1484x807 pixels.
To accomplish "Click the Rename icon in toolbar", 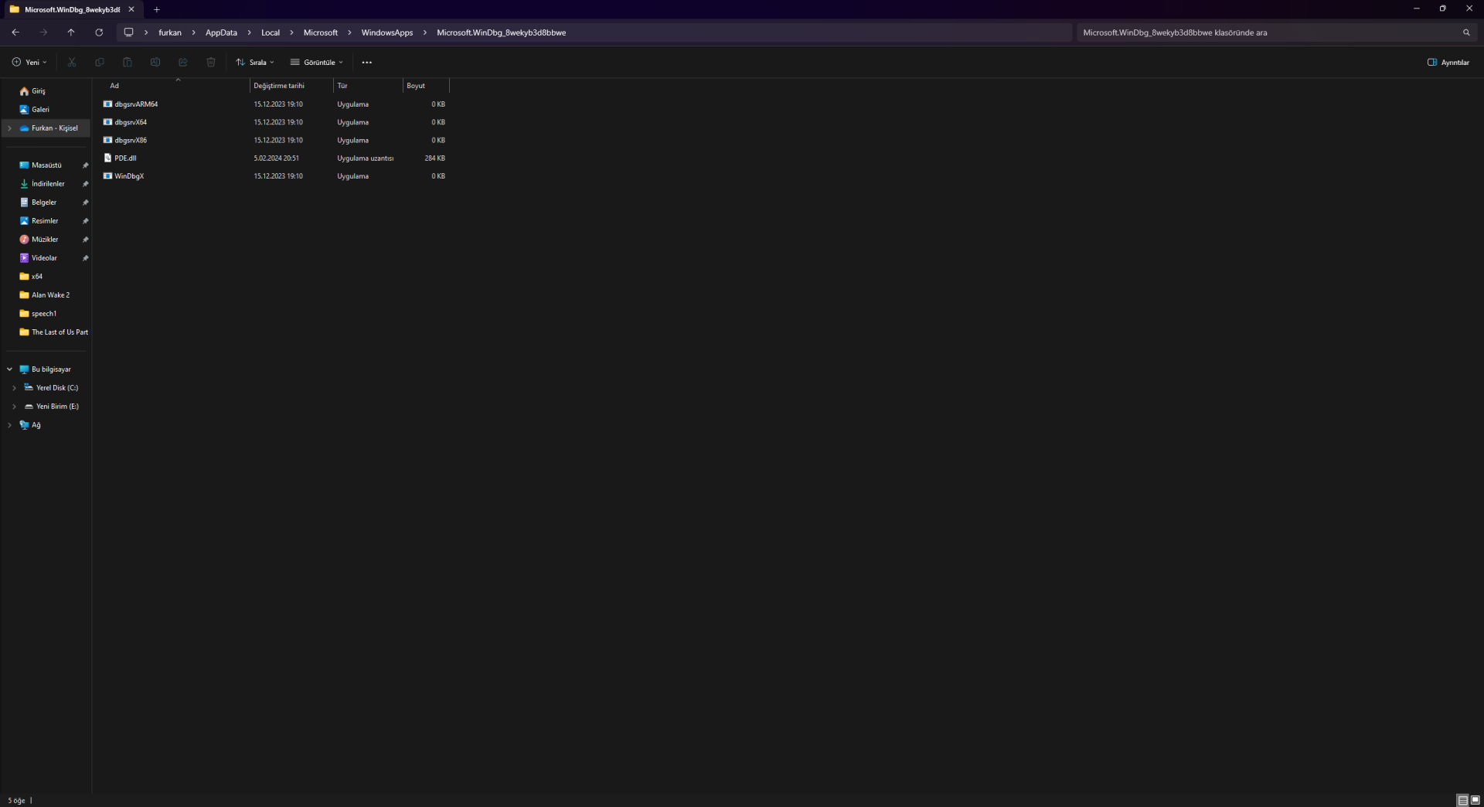I will 155,62.
